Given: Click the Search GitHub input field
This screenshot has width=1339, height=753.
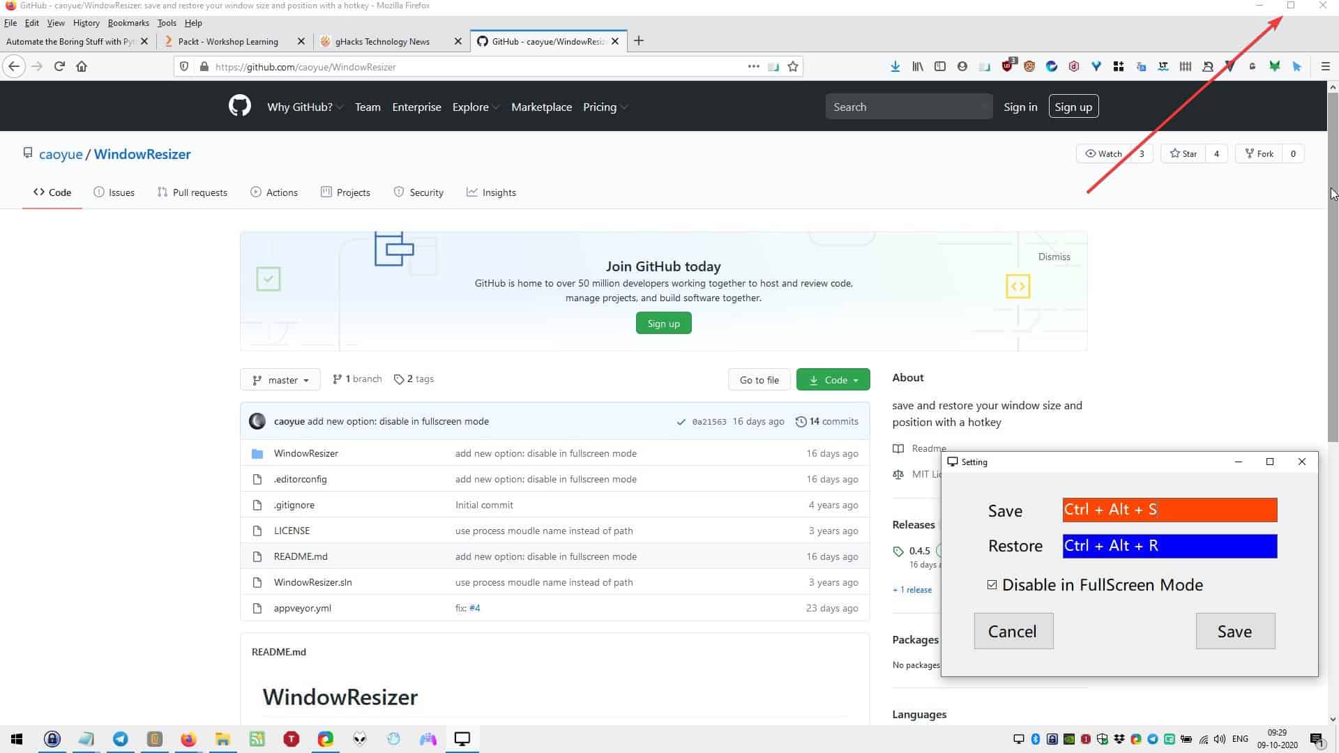Looking at the screenshot, I should [909, 107].
